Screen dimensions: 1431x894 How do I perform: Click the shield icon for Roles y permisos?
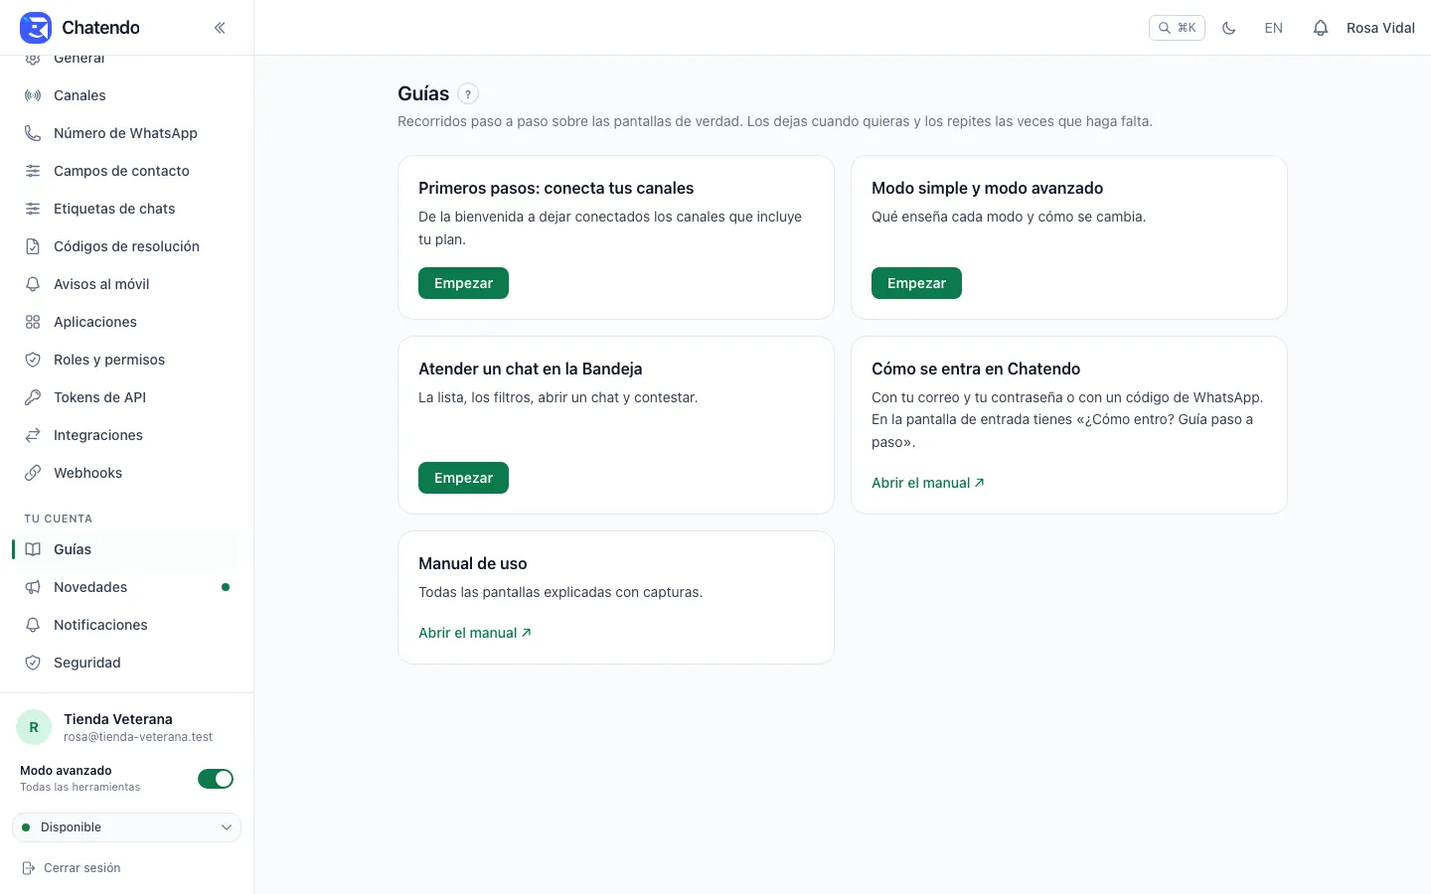[x=33, y=360]
